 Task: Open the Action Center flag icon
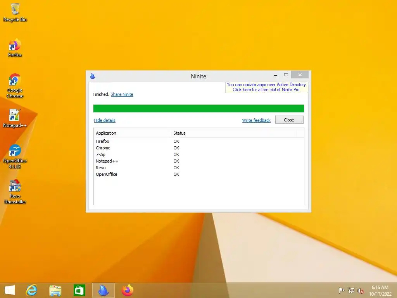(x=342, y=290)
